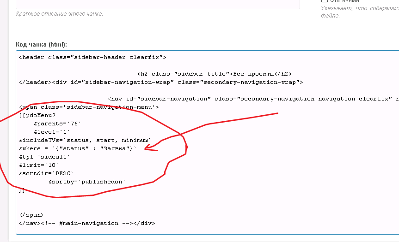The height and width of the screenshot is (242, 399).
Task: Click the [[pdoMenu? snippet call line
Action: [37, 115]
